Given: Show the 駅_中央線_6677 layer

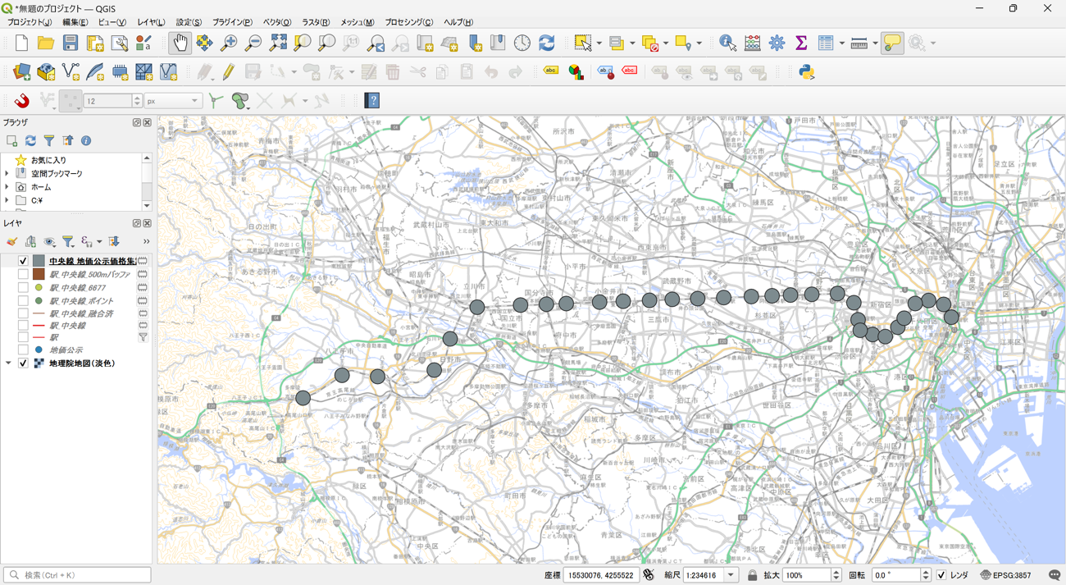Looking at the screenshot, I should tap(23, 288).
